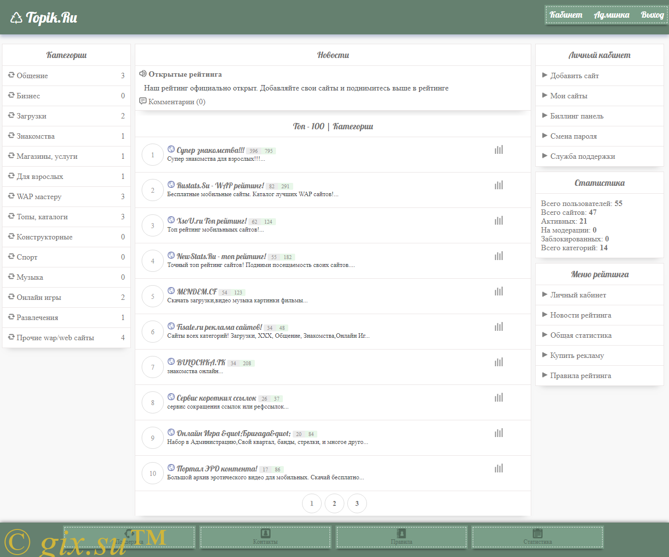Viewport: 669px width, 557px height.
Task: Click globe icon beside MENDEM.CF
Action: coord(171,291)
